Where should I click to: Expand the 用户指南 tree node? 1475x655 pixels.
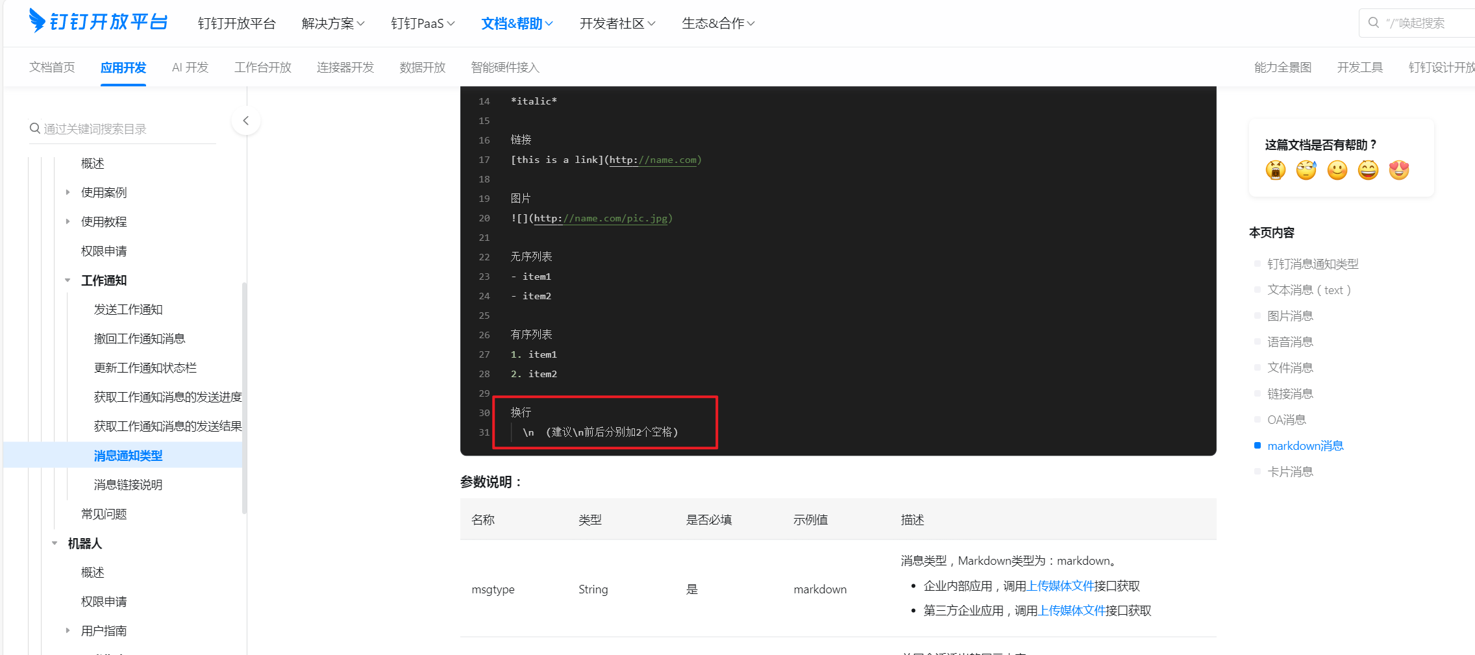[68, 630]
